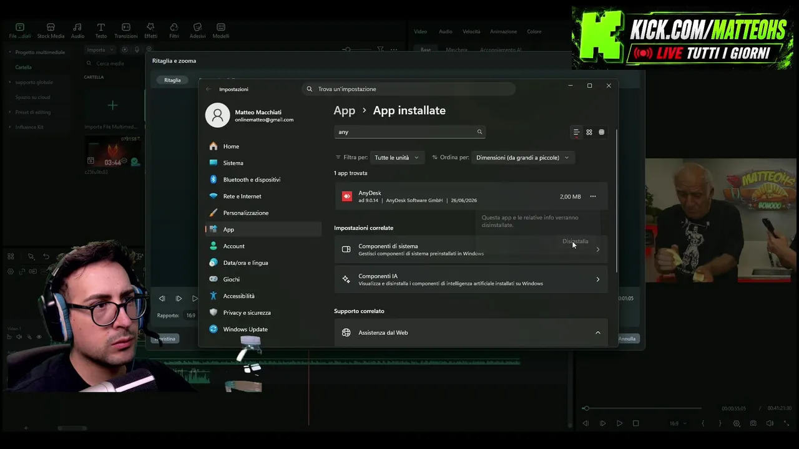Select the Ritaglia tab in crop dialog
The image size is (799, 449).
click(x=172, y=80)
